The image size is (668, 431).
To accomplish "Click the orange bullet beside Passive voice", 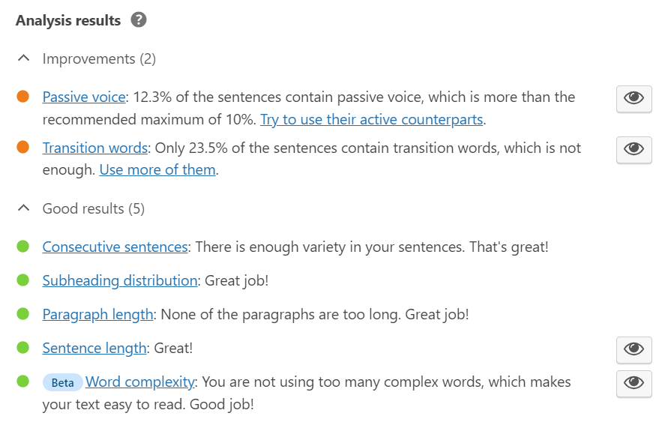I will [x=23, y=97].
